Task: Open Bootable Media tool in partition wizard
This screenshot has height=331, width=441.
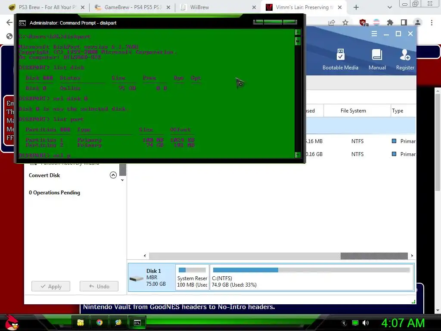Action: (340, 59)
